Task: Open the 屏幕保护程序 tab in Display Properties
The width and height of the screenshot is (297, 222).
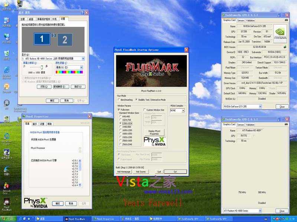Action: (44, 19)
